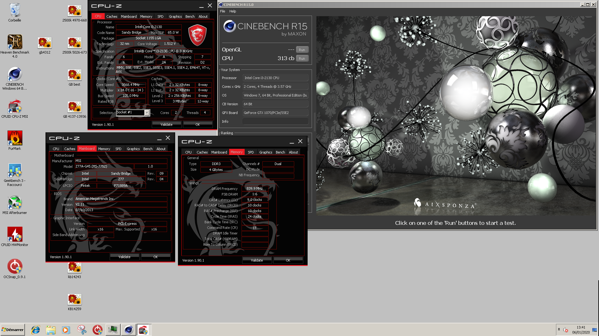Image resolution: width=599 pixels, height=336 pixels.
Task: Open Windows Explorer folder in the taskbar
Action: pyautogui.click(x=50, y=330)
